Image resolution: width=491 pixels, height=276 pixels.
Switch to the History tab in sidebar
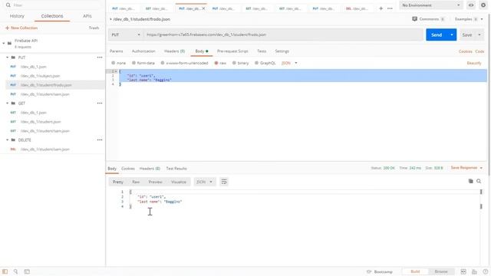pos(17,16)
